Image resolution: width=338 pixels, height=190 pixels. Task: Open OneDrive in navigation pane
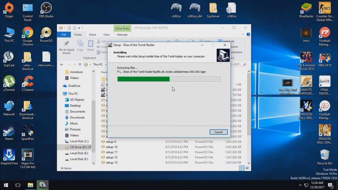pos(72,85)
